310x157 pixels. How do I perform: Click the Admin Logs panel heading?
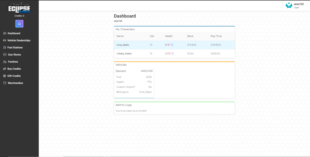(x=124, y=105)
